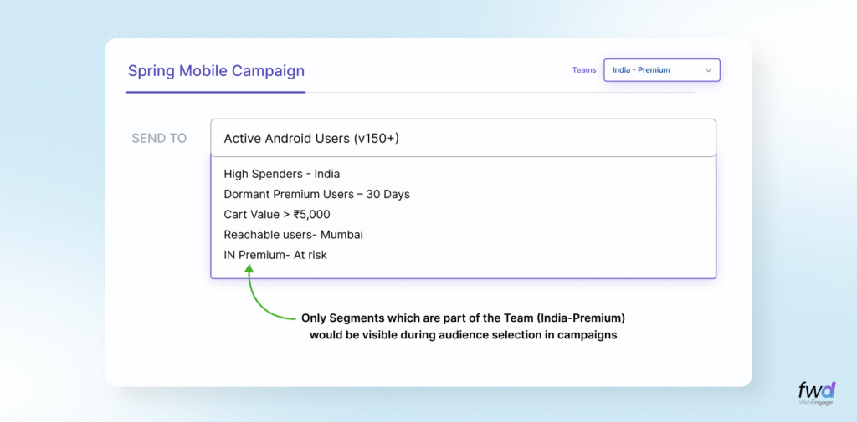Pick the Cart Value > ₹5,000 segment
This screenshot has width=857, height=422.
(276, 214)
